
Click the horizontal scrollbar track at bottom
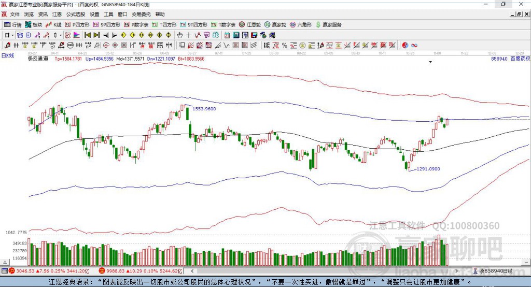325,271
